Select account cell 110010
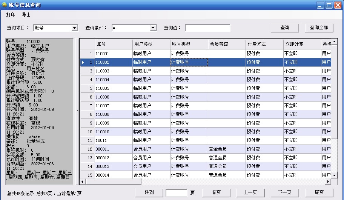The image size is (344, 200). (114, 132)
